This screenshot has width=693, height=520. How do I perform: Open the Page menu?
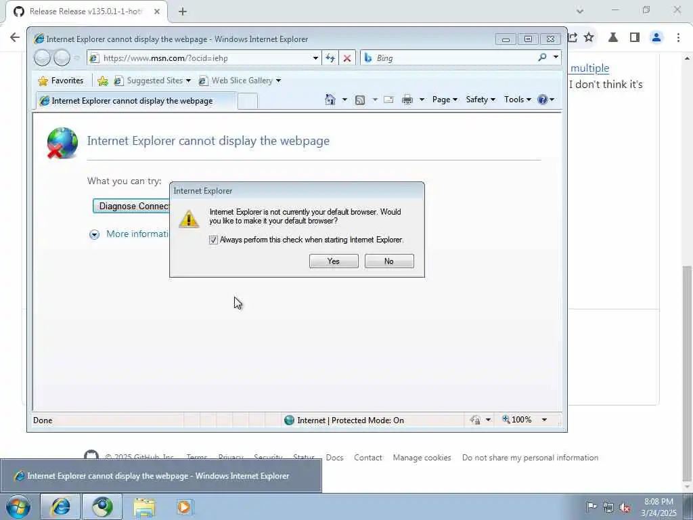tap(445, 100)
